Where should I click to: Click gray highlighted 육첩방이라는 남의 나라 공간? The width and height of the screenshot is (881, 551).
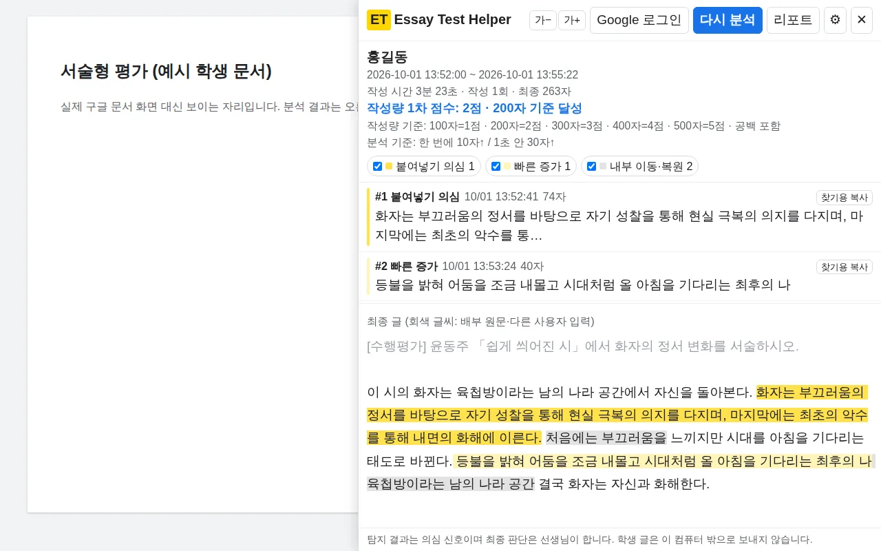(x=450, y=484)
